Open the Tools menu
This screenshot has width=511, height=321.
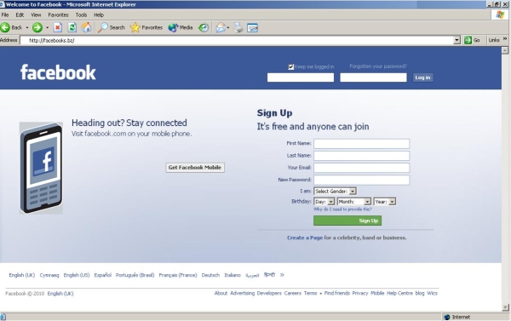(81, 15)
